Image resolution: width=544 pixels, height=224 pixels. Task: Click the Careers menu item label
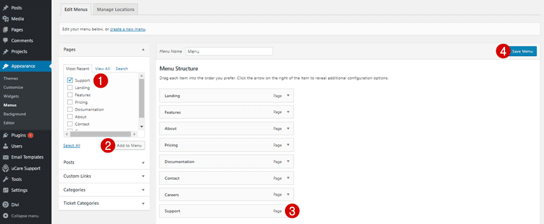pyautogui.click(x=171, y=194)
